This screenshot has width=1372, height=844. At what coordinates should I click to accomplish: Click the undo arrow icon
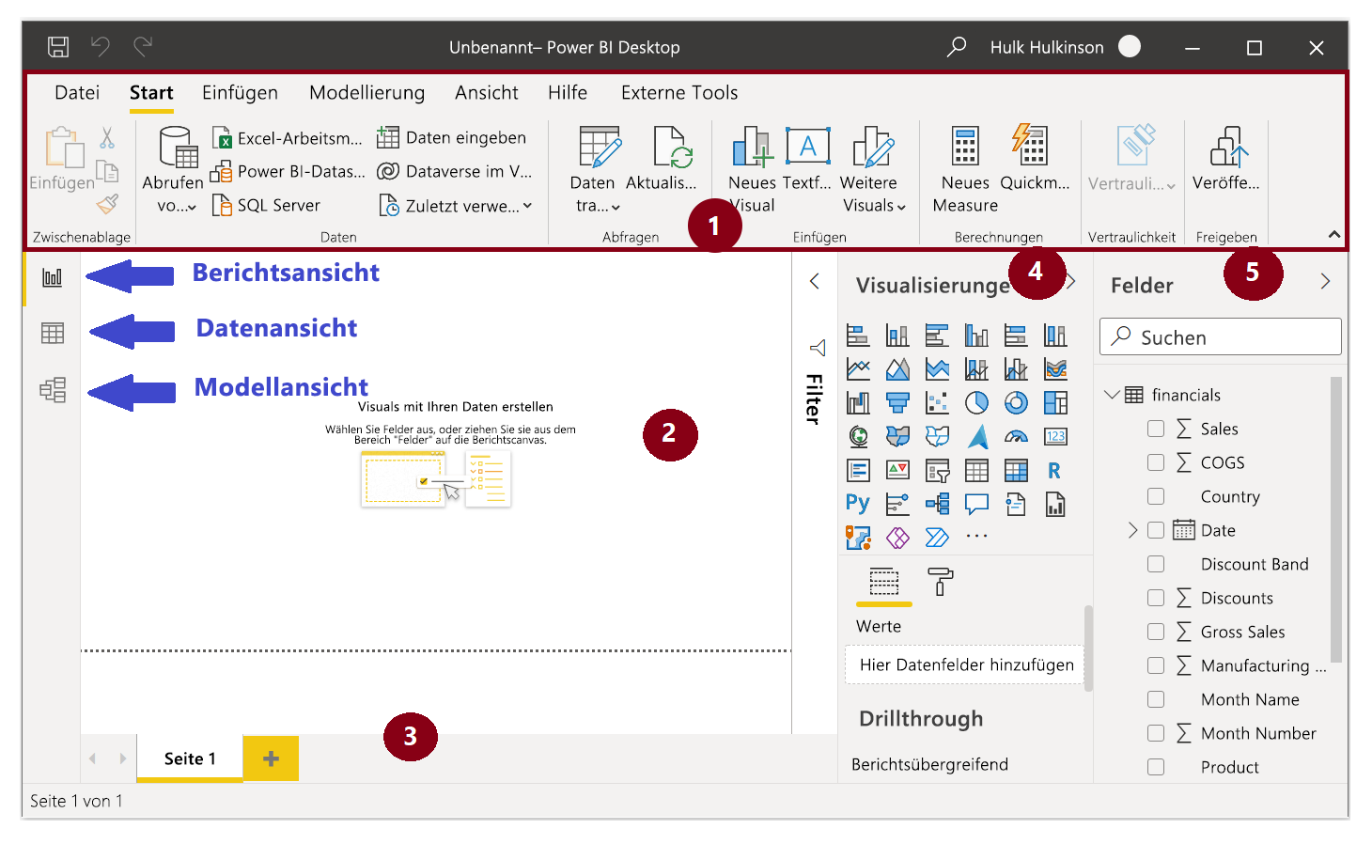[x=101, y=46]
